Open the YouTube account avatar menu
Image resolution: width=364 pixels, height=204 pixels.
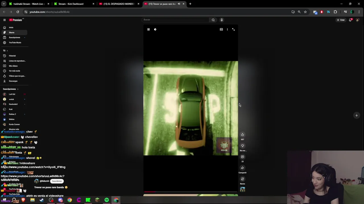click(357, 20)
